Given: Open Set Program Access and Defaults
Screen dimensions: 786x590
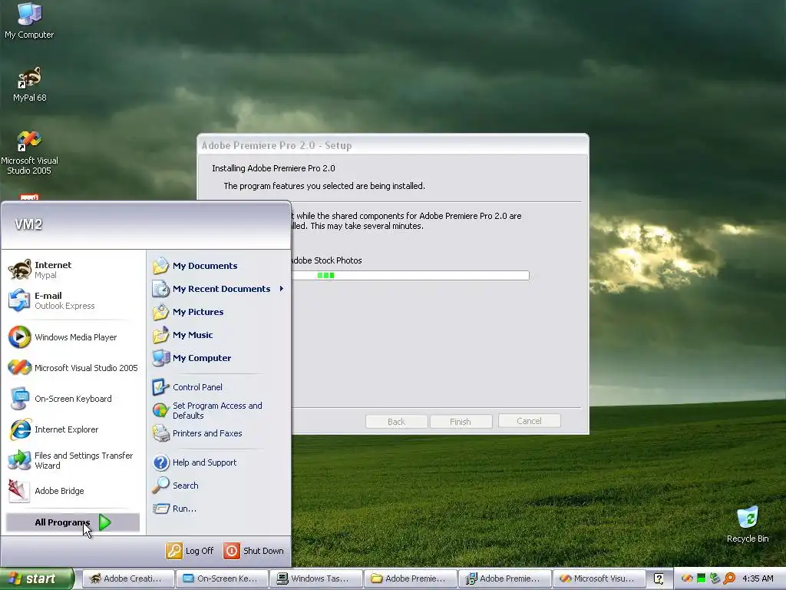Looking at the screenshot, I should pos(219,410).
